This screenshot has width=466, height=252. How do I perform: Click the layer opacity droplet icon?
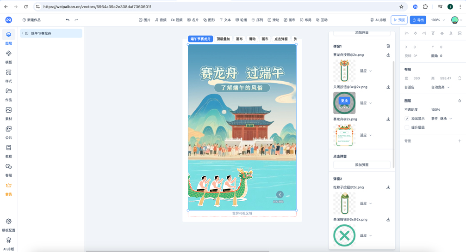(460, 101)
